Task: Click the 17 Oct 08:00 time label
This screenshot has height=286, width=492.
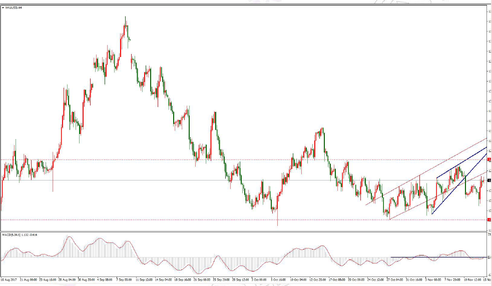Action: coord(337,279)
